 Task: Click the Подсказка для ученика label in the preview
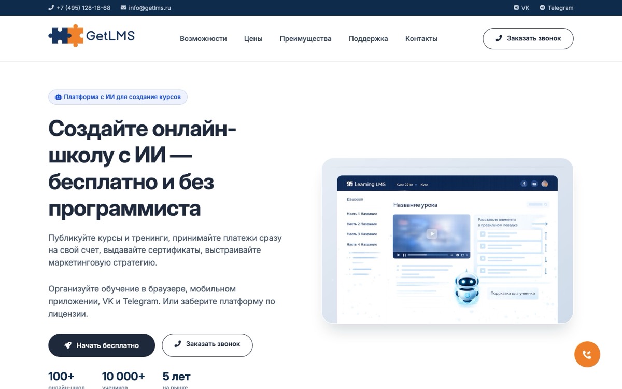(512, 293)
